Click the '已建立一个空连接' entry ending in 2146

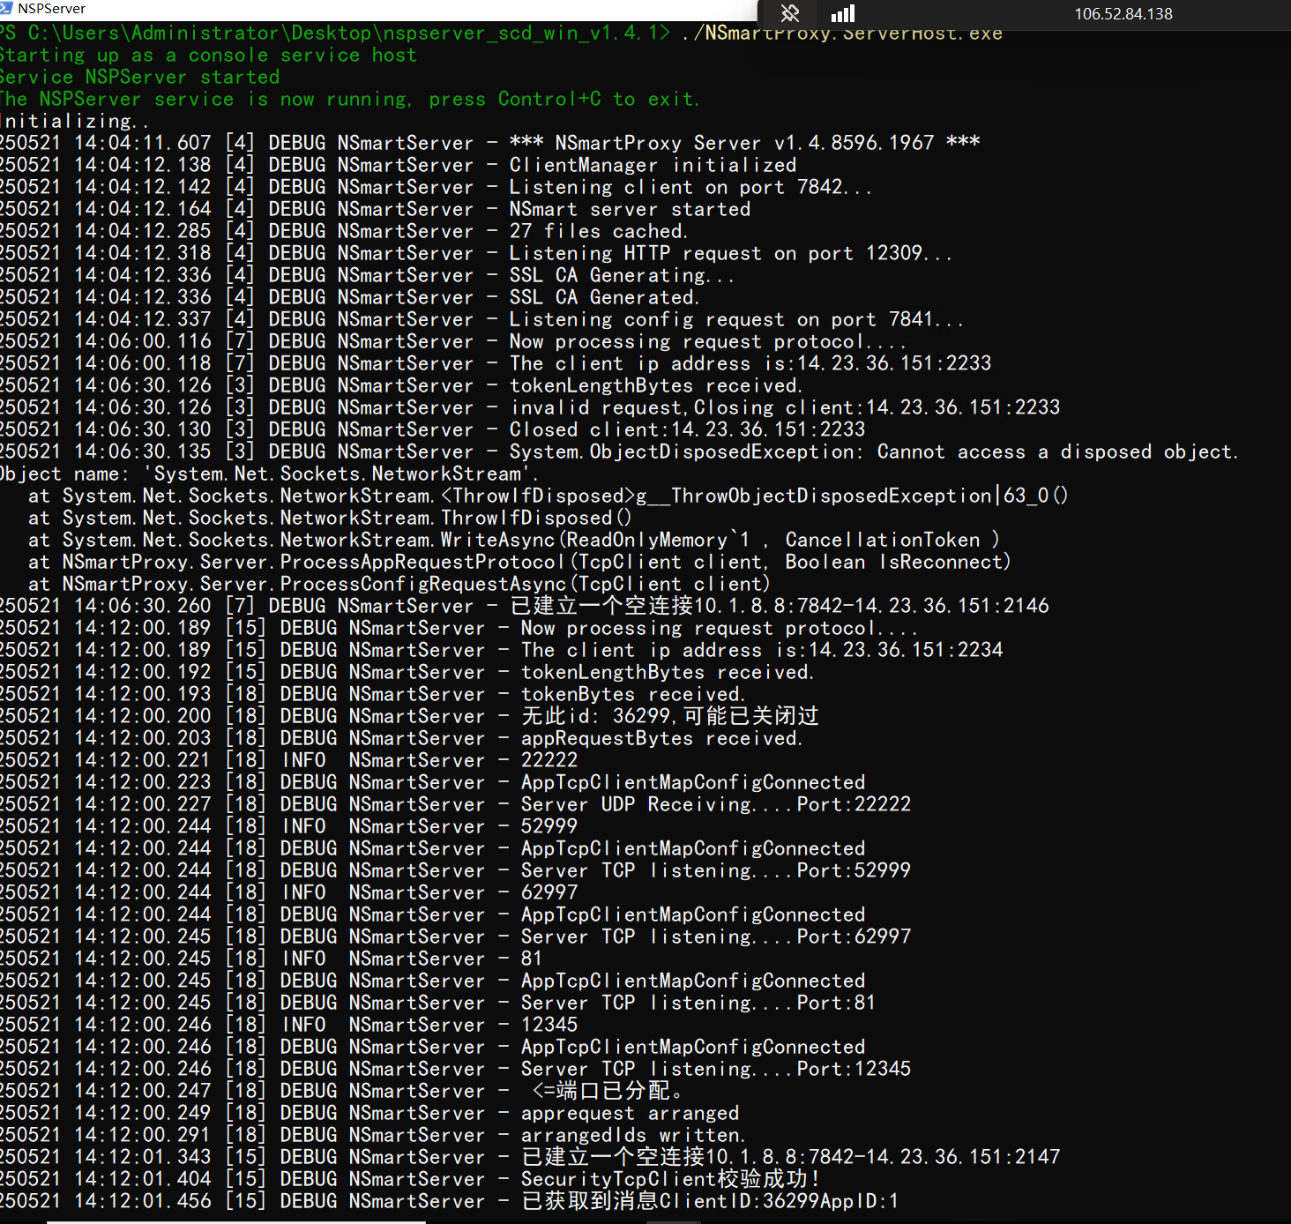[525, 607]
